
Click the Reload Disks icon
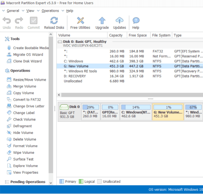[54, 21]
